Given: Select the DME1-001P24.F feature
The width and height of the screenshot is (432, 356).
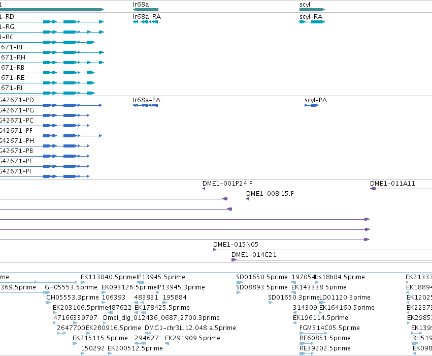Looking at the screenshot, I should [204, 189].
